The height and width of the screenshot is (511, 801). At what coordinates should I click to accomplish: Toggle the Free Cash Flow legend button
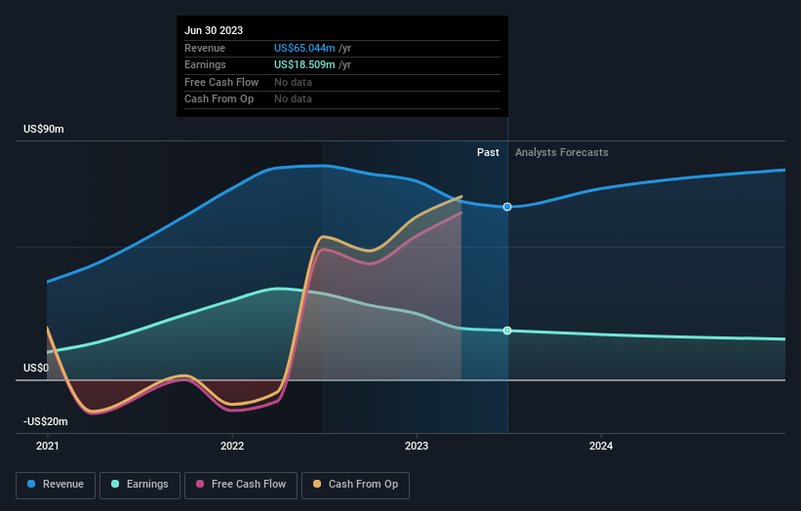pyautogui.click(x=241, y=485)
